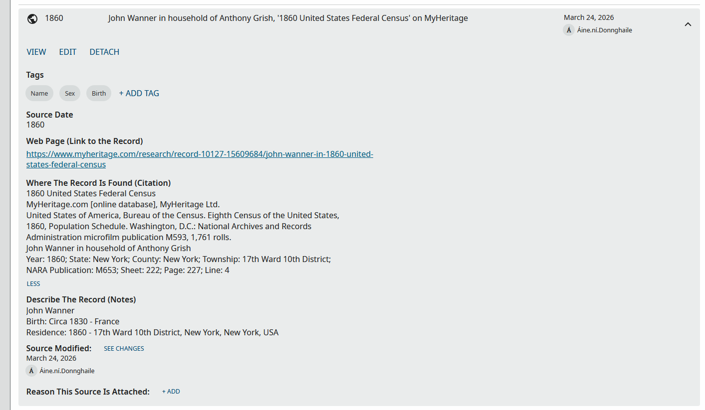Choose EDIT for the 1860 census source
Viewport: 705px width, 410px height.
tap(68, 52)
